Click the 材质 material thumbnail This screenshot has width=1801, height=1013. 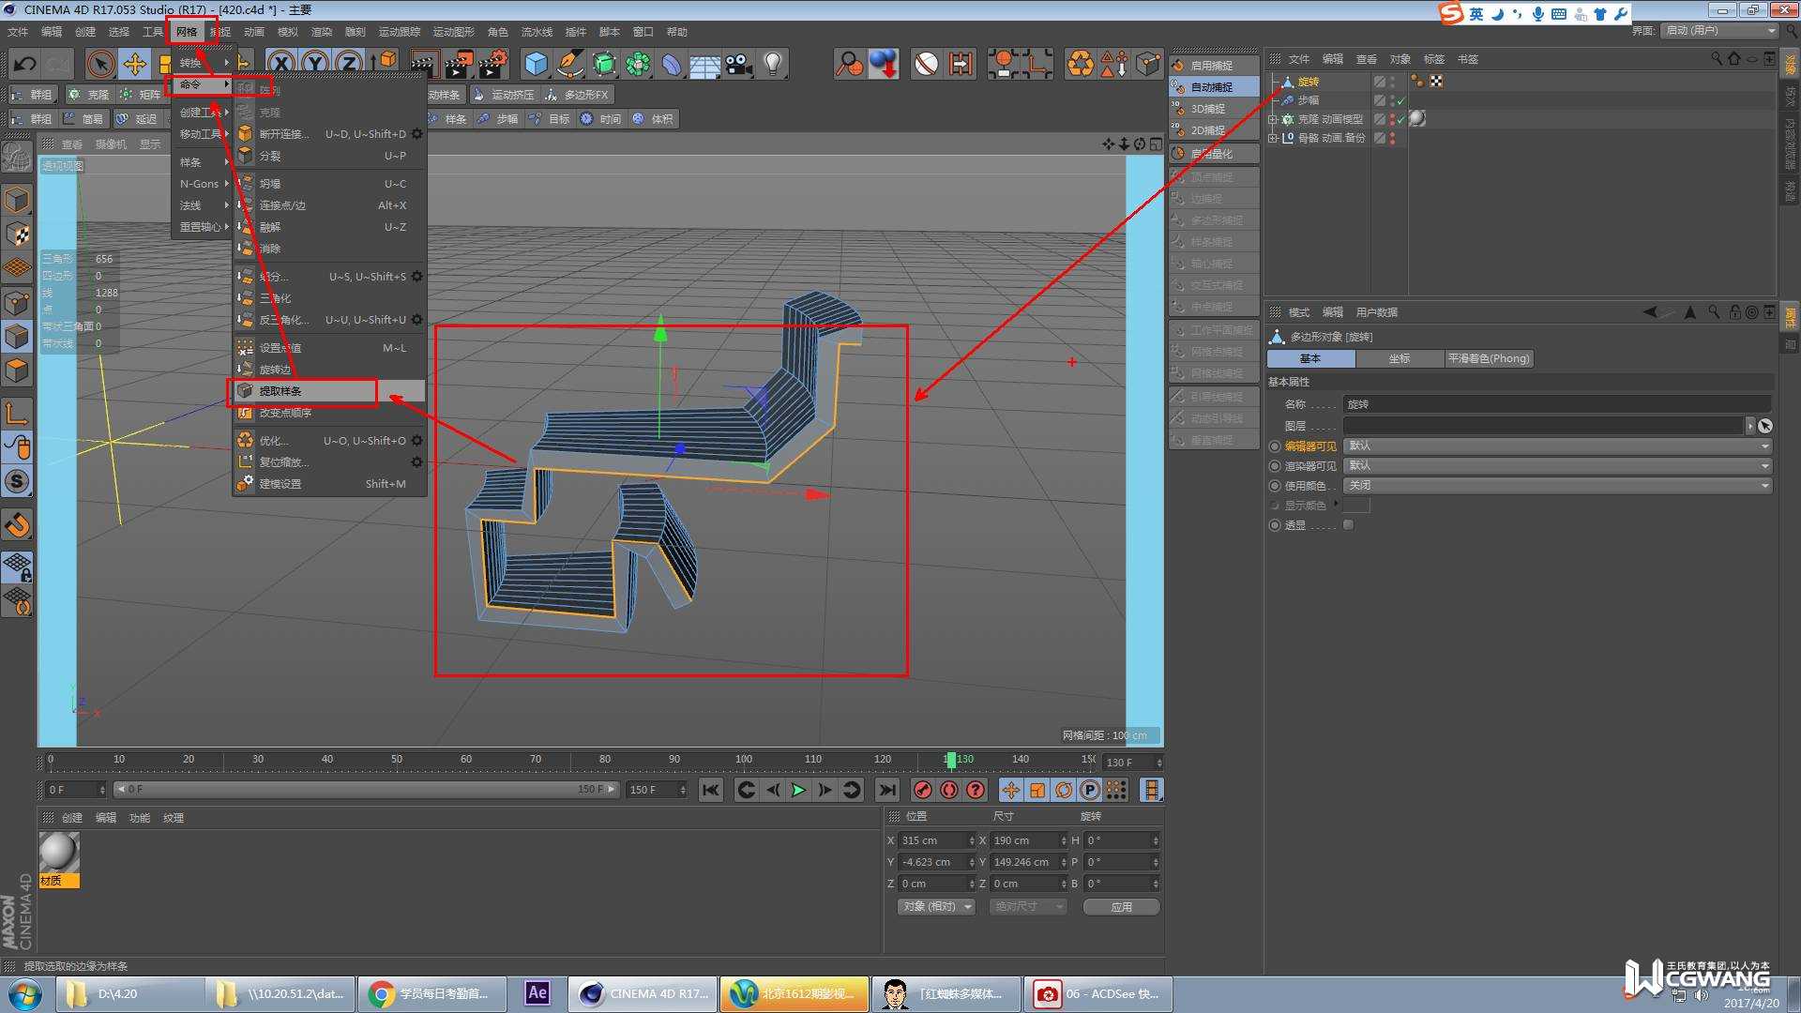pos(58,854)
